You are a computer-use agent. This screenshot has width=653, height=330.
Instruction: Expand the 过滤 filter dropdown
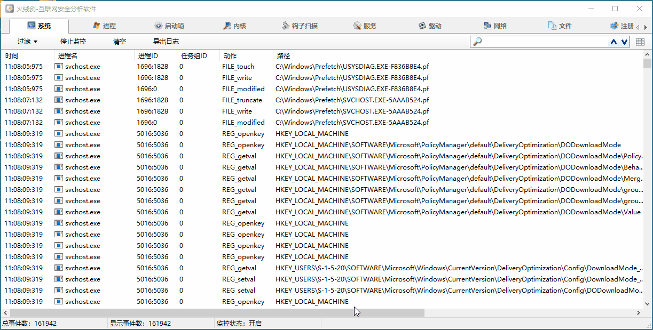[x=27, y=42]
